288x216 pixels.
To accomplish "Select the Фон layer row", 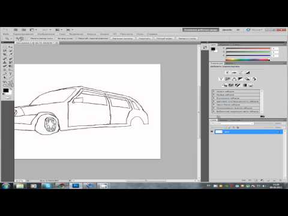I will point(248,132).
